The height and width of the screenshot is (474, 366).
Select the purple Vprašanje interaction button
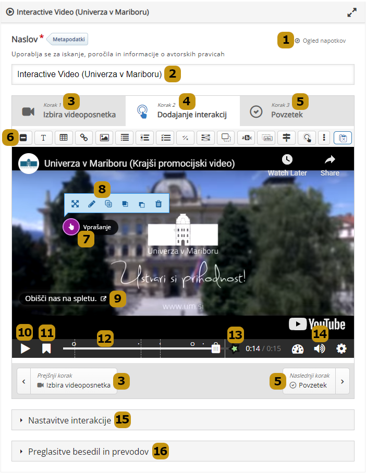(x=71, y=227)
